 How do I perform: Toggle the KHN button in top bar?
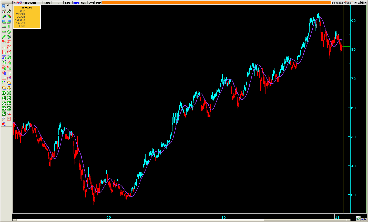[x=76, y=3]
